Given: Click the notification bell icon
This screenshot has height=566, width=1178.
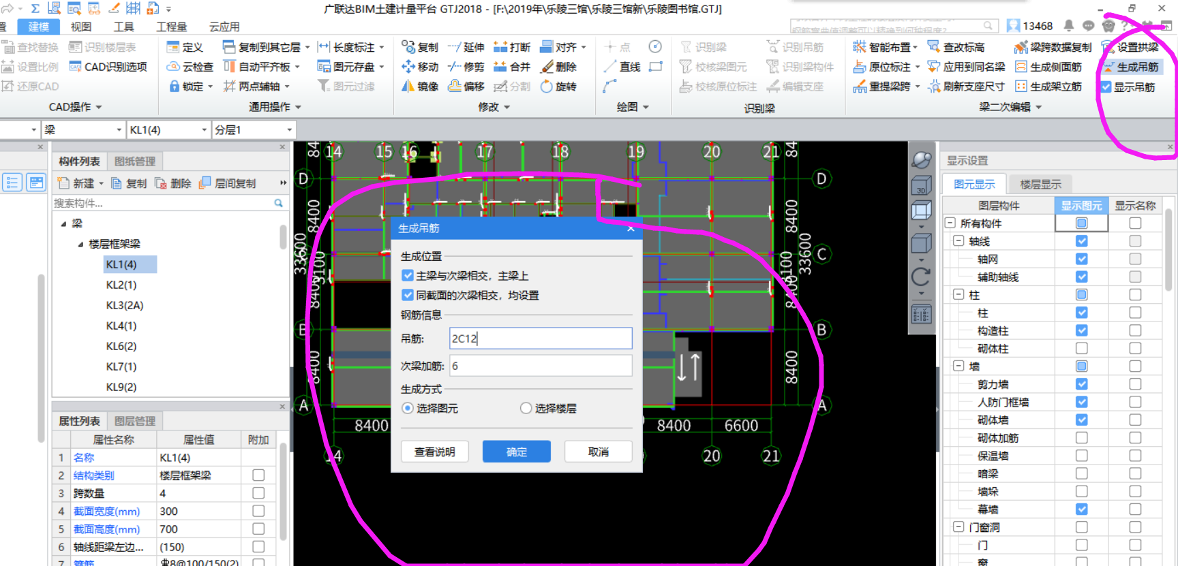Looking at the screenshot, I should (x=1068, y=26).
